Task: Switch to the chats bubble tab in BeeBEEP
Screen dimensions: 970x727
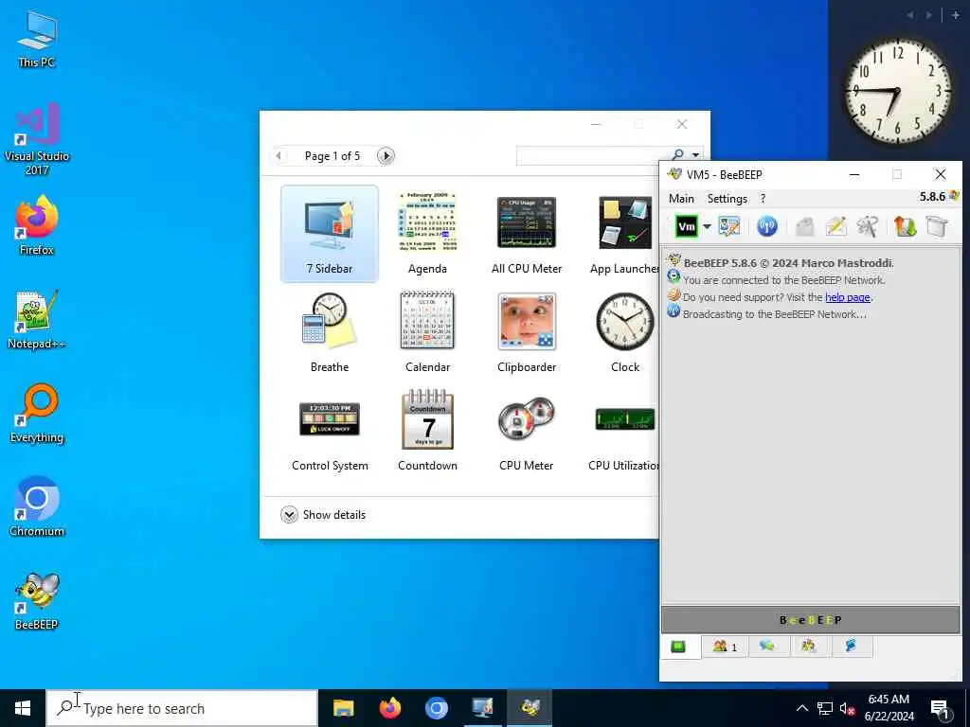Action: [767, 647]
